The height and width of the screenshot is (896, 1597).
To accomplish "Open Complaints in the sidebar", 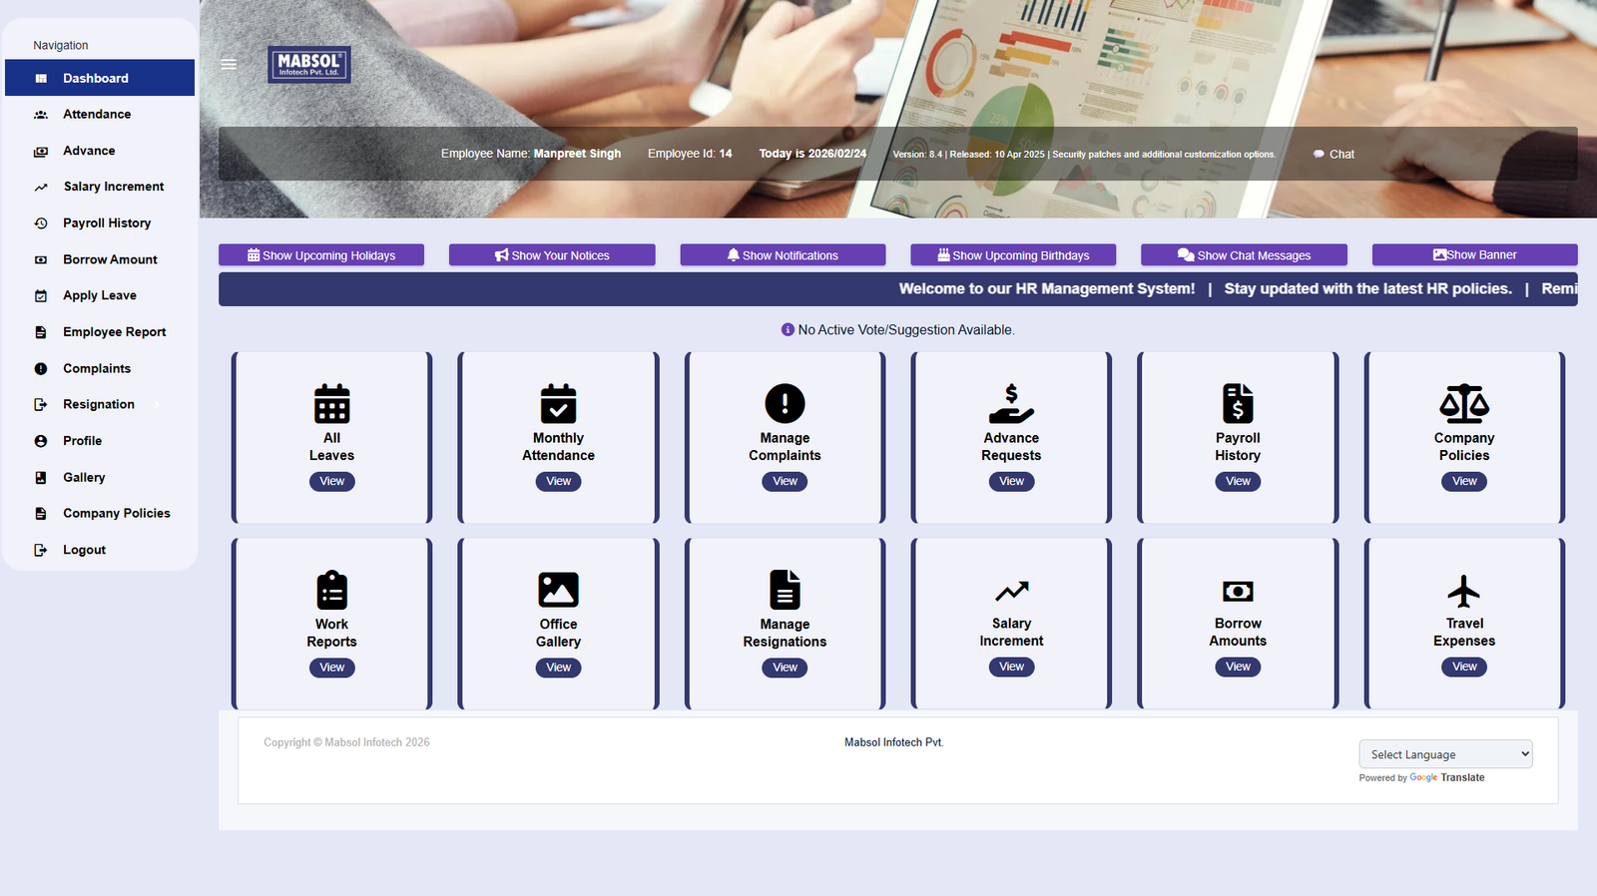I will click(100, 368).
